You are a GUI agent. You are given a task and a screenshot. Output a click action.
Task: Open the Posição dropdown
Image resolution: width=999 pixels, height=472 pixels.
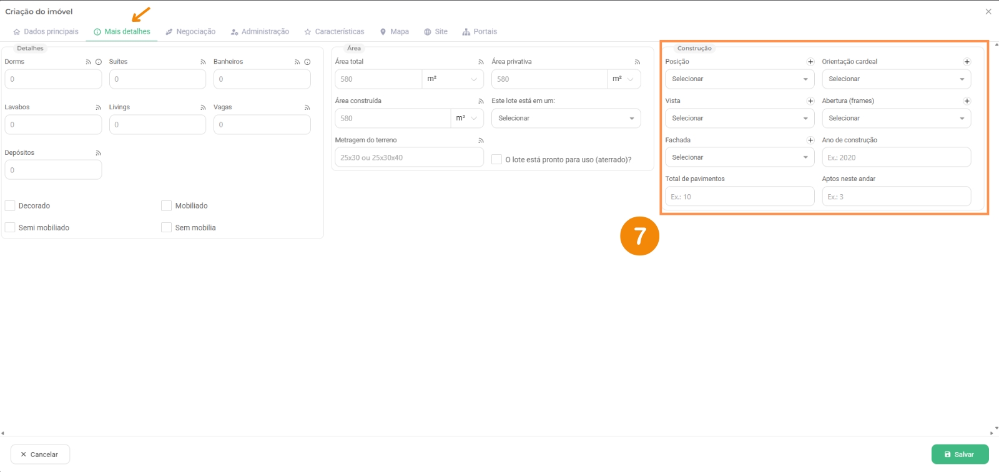[x=739, y=79]
